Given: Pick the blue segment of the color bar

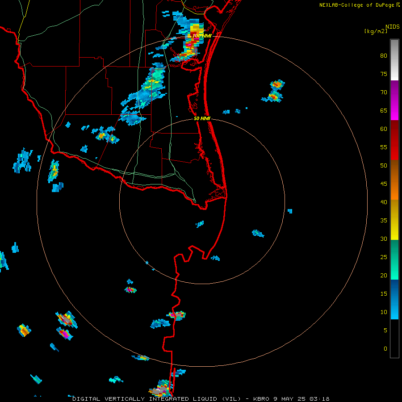Looking at the screenshot, I should 394,299.
